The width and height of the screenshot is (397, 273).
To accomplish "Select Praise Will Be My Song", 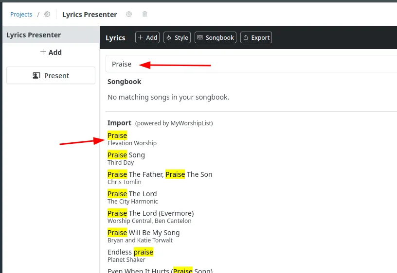I will tap(144, 237).
